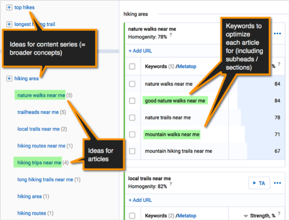Viewport: 289px width, 220px height.
Task: Select hiking routes near me cluster
Action: pyautogui.click(x=41, y=146)
